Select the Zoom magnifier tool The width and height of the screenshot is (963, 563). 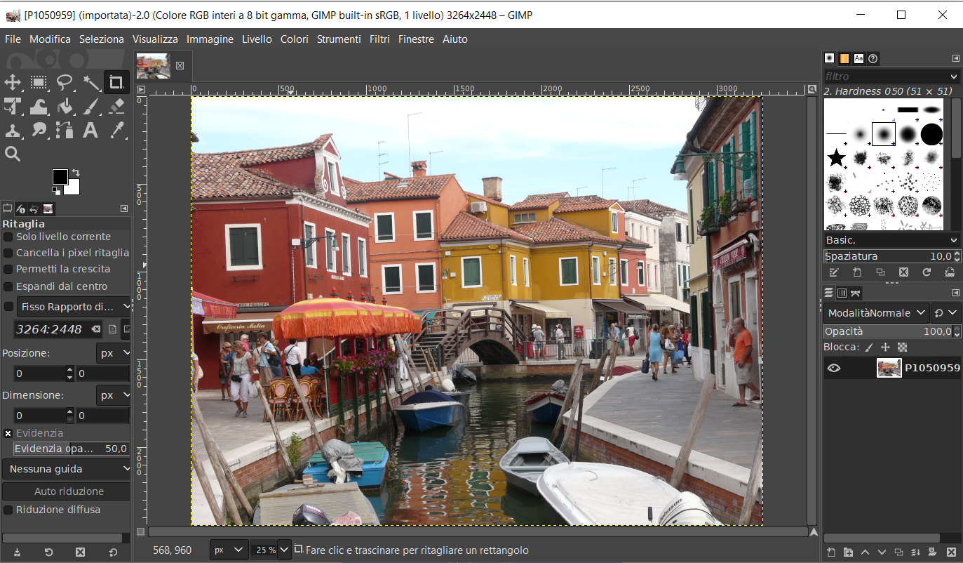tap(13, 154)
